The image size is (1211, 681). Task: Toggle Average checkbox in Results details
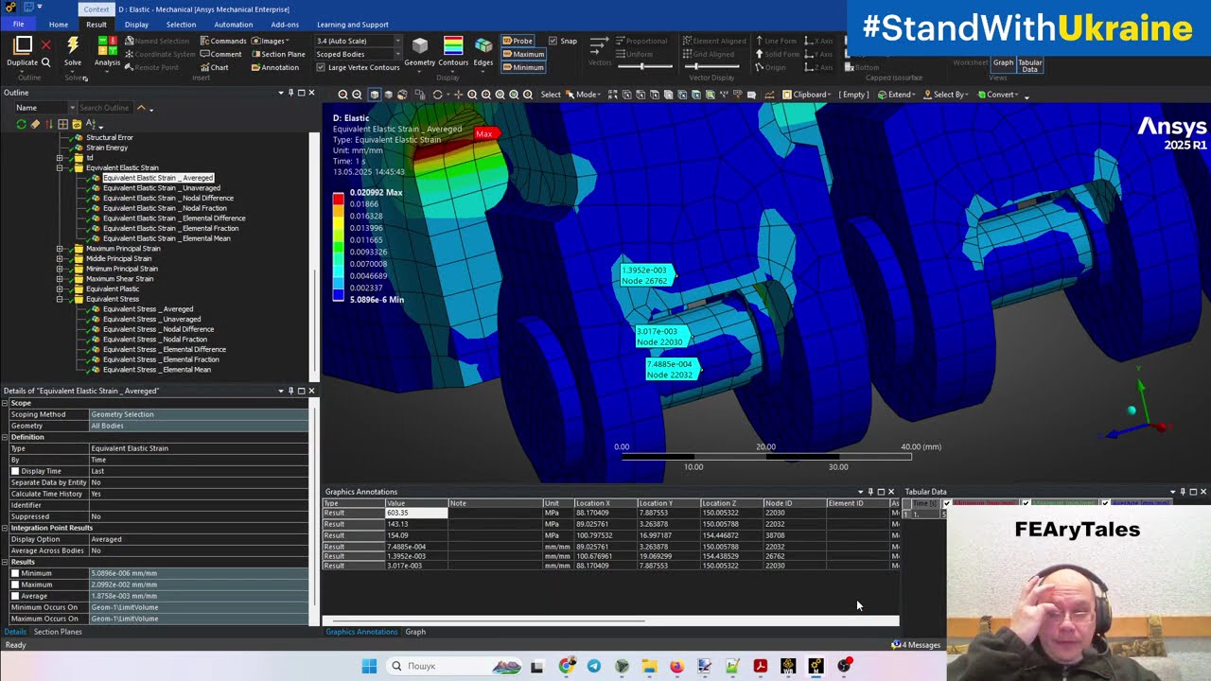[x=15, y=596]
